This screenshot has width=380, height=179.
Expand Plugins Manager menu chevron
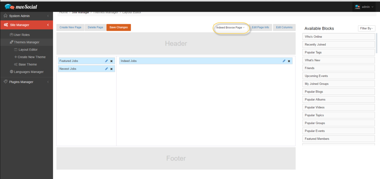coord(48,82)
